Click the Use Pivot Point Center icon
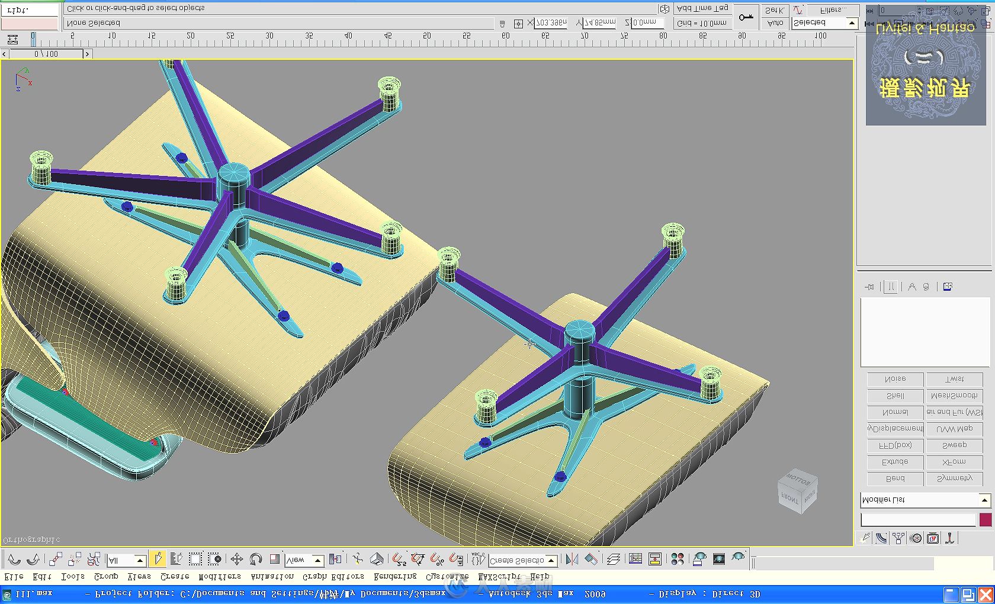Screen dimensions: 995x604 click(x=335, y=559)
